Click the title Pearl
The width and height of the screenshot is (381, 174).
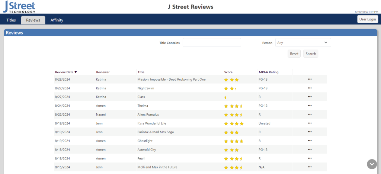[141, 158]
